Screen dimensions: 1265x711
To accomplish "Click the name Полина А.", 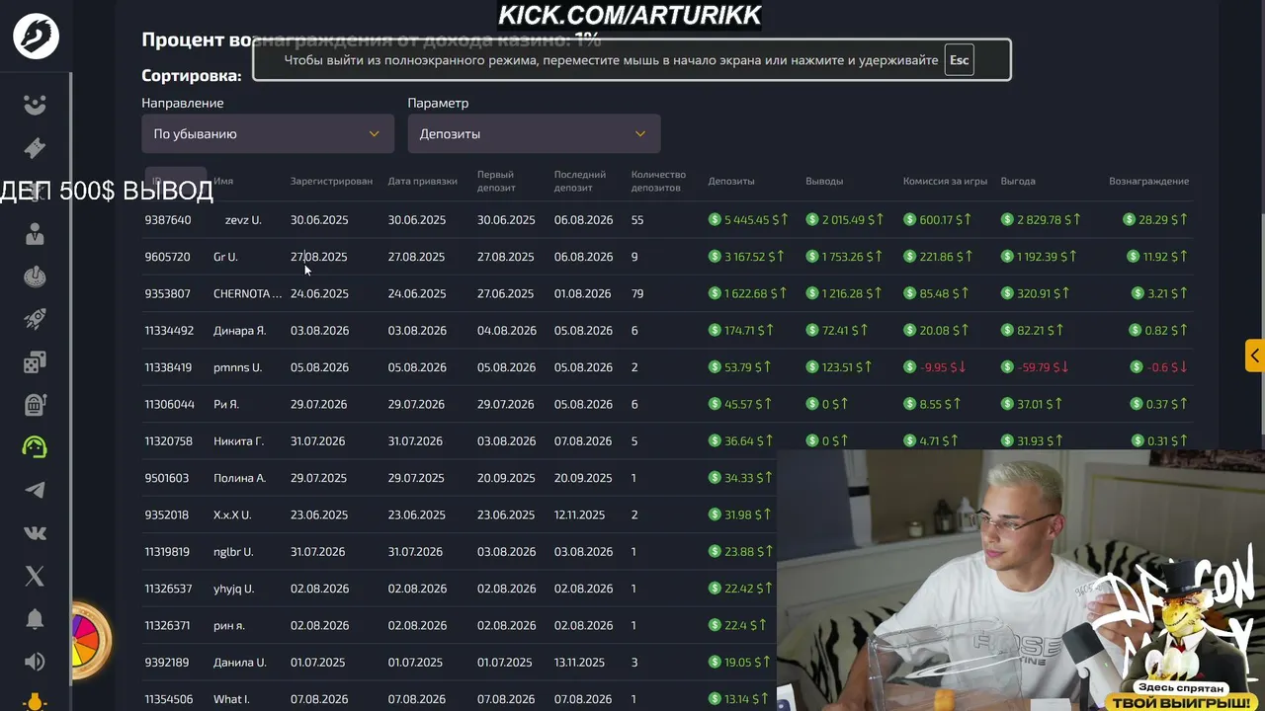I will tap(239, 478).
